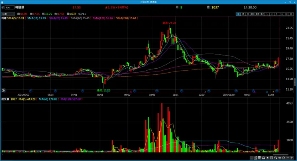
Task: Select the 還週 adjusted weekly tab
Action: (x=257, y=14)
